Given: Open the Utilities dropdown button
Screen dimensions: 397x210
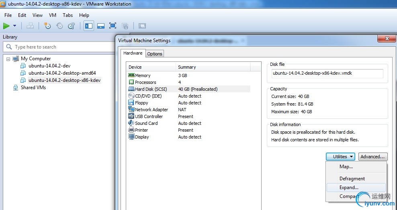Looking at the screenshot, I should 340,157.
